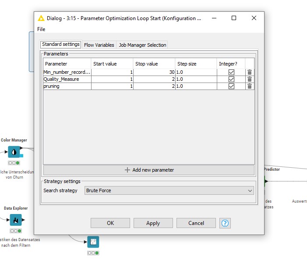This screenshot has height=259, width=307.
Task: Select the pruning parameter name cell
Action: coord(67,86)
